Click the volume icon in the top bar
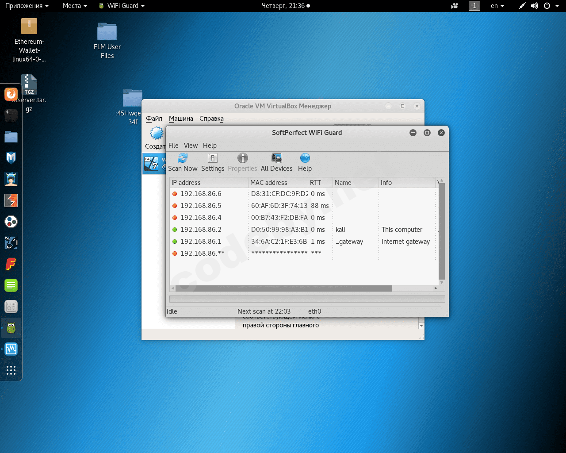The height and width of the screenshot is (453, 566). tap(535, 6)
